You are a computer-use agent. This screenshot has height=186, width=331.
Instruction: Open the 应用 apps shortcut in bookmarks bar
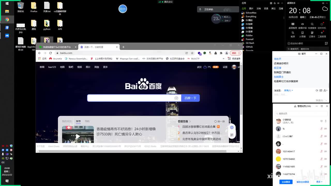[42, 59]
